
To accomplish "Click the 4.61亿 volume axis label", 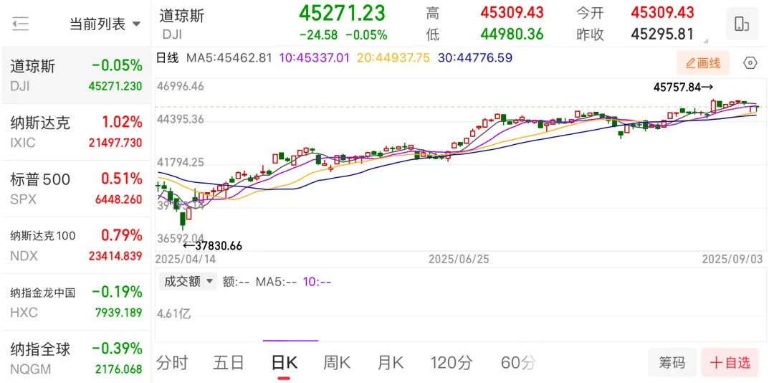I will click(x=174, y=313).
